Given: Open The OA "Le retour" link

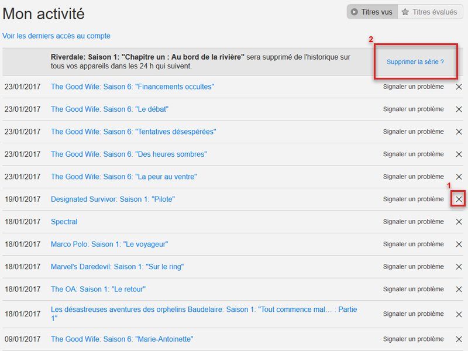Looking at the screenshot, I should [98, 289].
